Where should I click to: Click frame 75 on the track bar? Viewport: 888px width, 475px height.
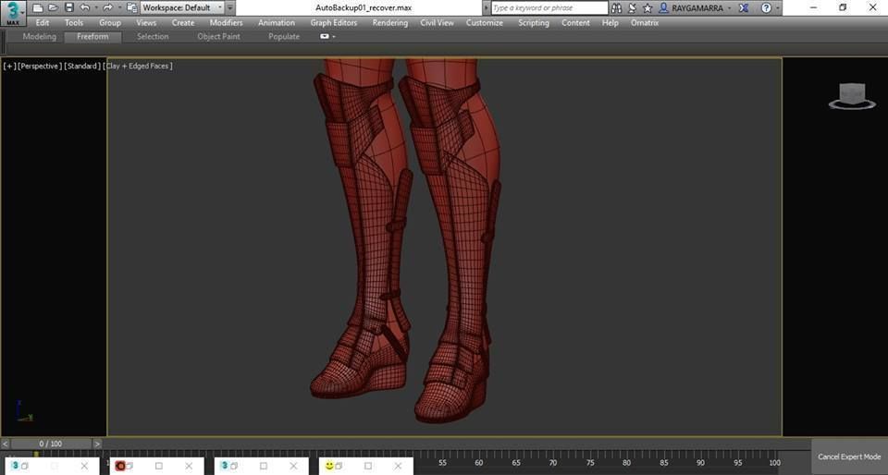click(x=590, y=463)
